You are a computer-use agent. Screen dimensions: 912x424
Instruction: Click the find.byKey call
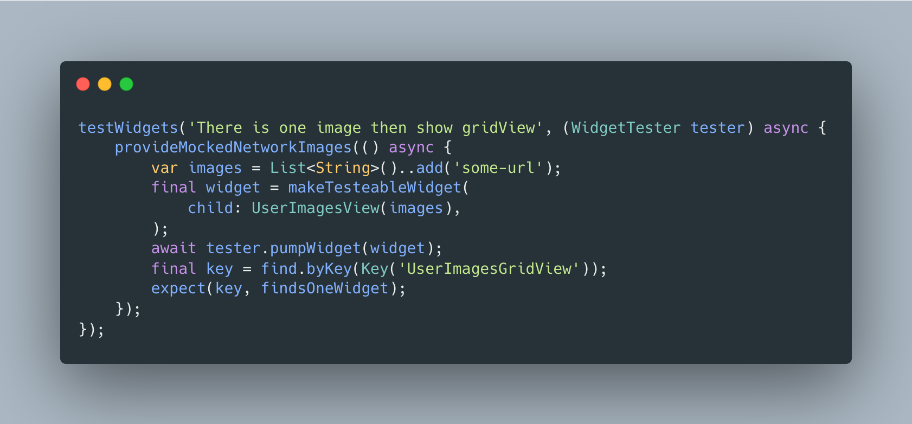coord(306,269)
